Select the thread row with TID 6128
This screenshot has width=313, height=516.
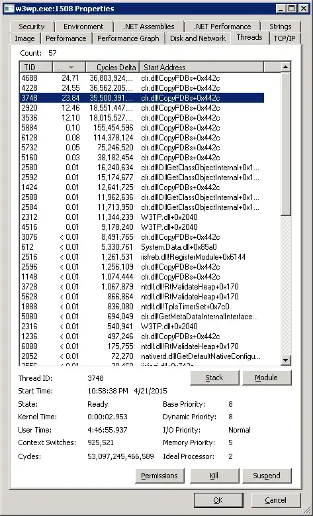coord(142,138)
